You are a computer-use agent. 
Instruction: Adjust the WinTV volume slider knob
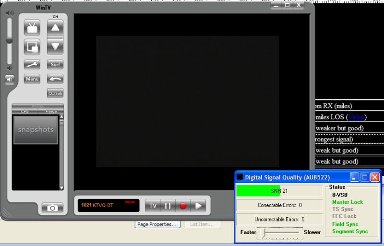[9, 40]
